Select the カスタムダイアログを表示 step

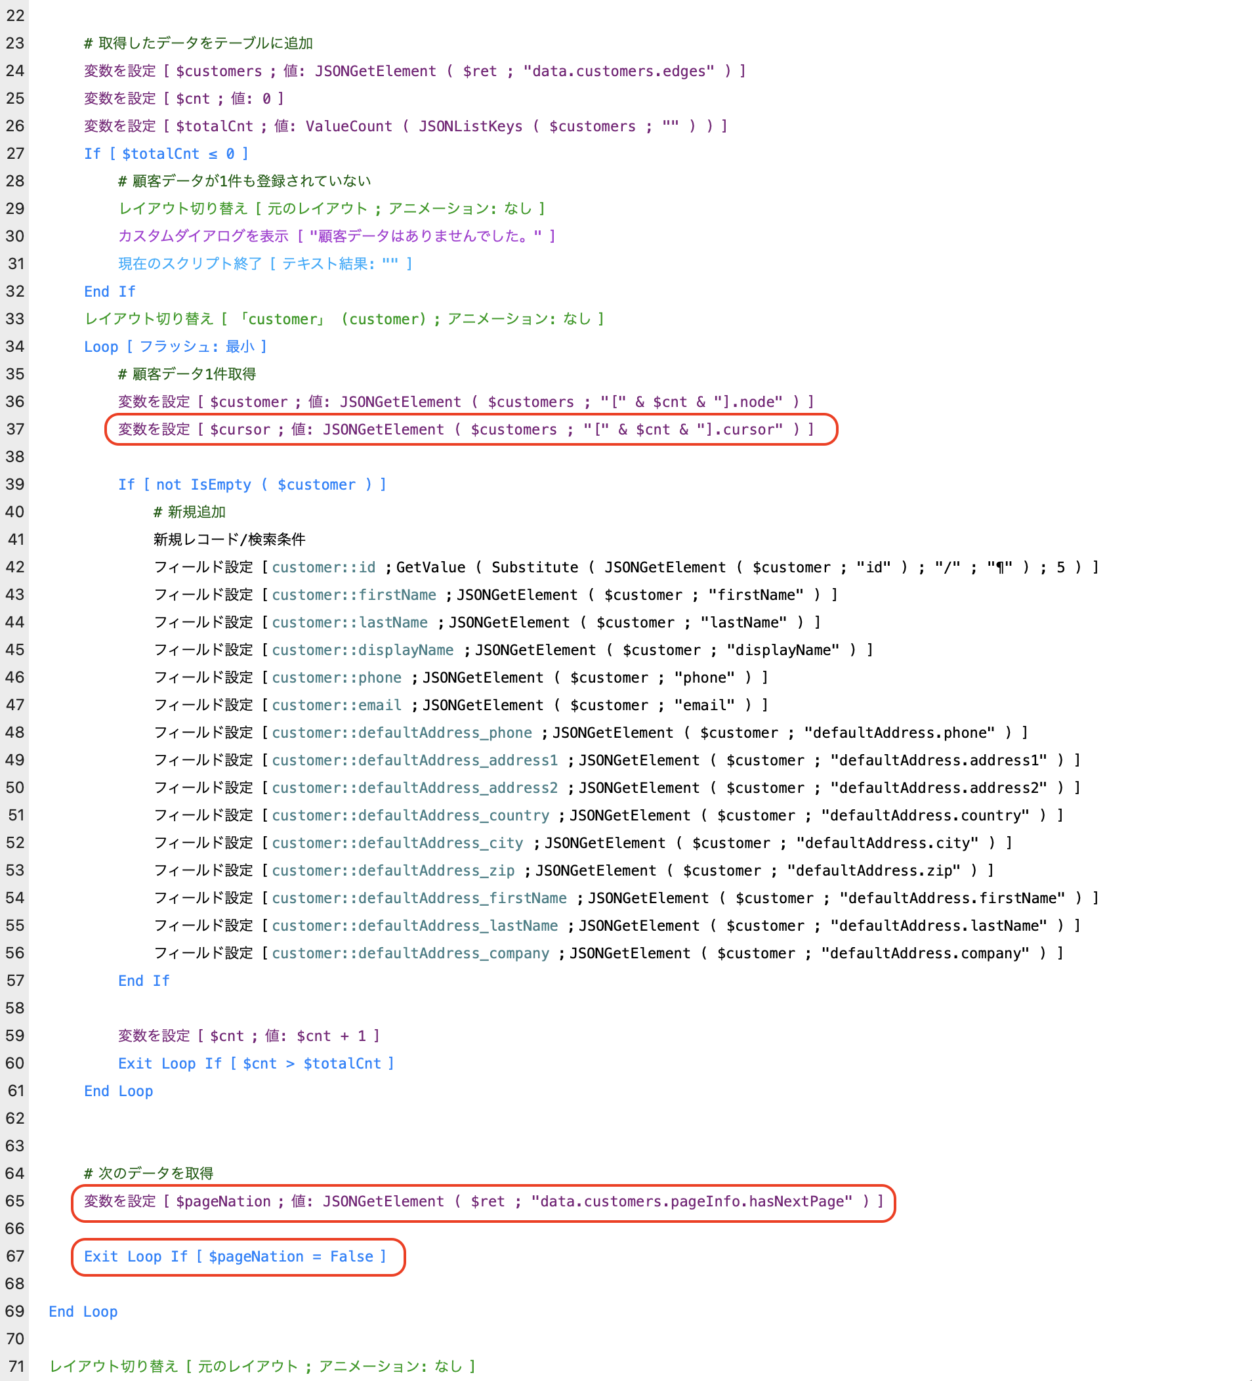[337, 236]
